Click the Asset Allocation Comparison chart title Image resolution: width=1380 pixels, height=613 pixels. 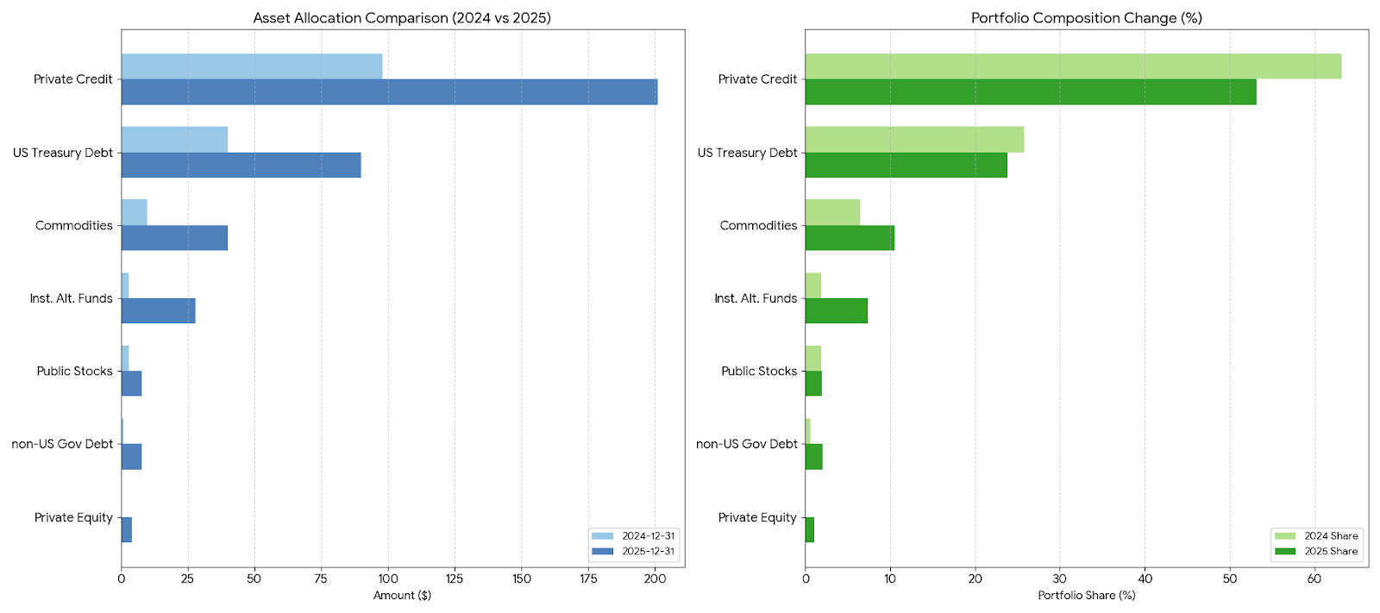402,18
